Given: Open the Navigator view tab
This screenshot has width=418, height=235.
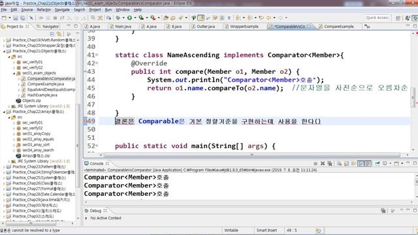Looking at the screenshot, I should coord(48,26).
